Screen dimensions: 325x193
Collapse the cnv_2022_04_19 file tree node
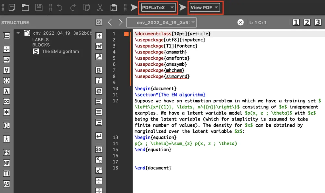18,33
